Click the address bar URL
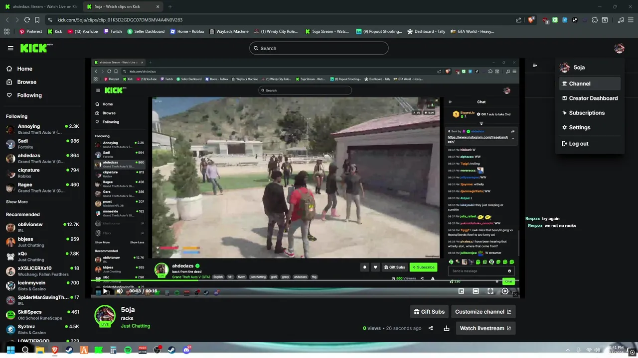The image size is (638, 358). pyautogui.click(x=120, y=20)
